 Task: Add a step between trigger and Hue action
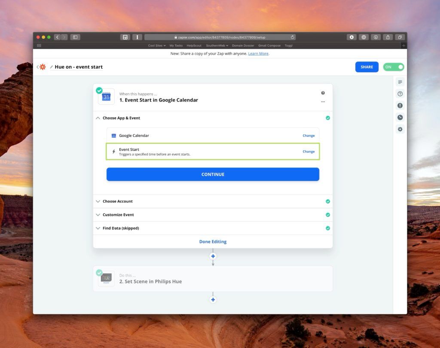point(213,256)
